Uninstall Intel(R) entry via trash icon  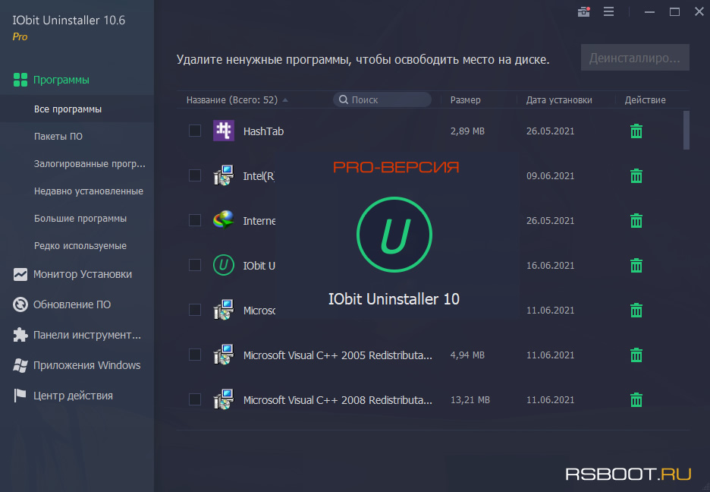coord(636,176)
